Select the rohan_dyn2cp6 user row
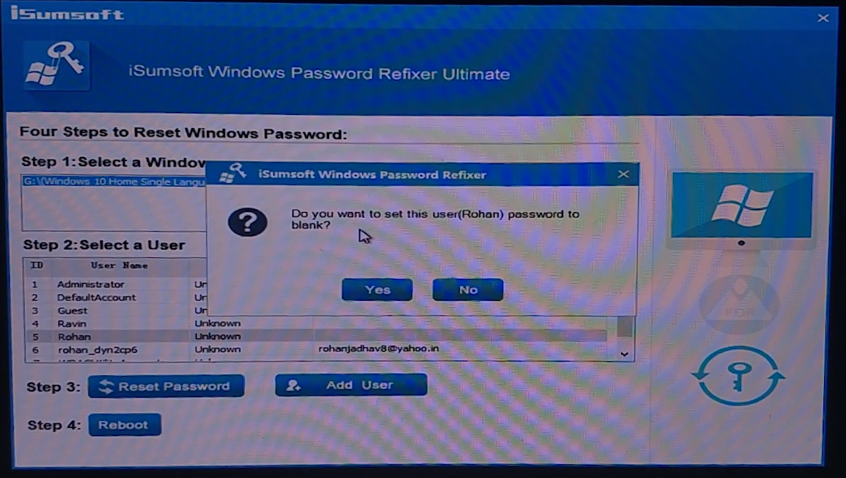Viewport: 846px width, 478px height. tap(315, 349)
